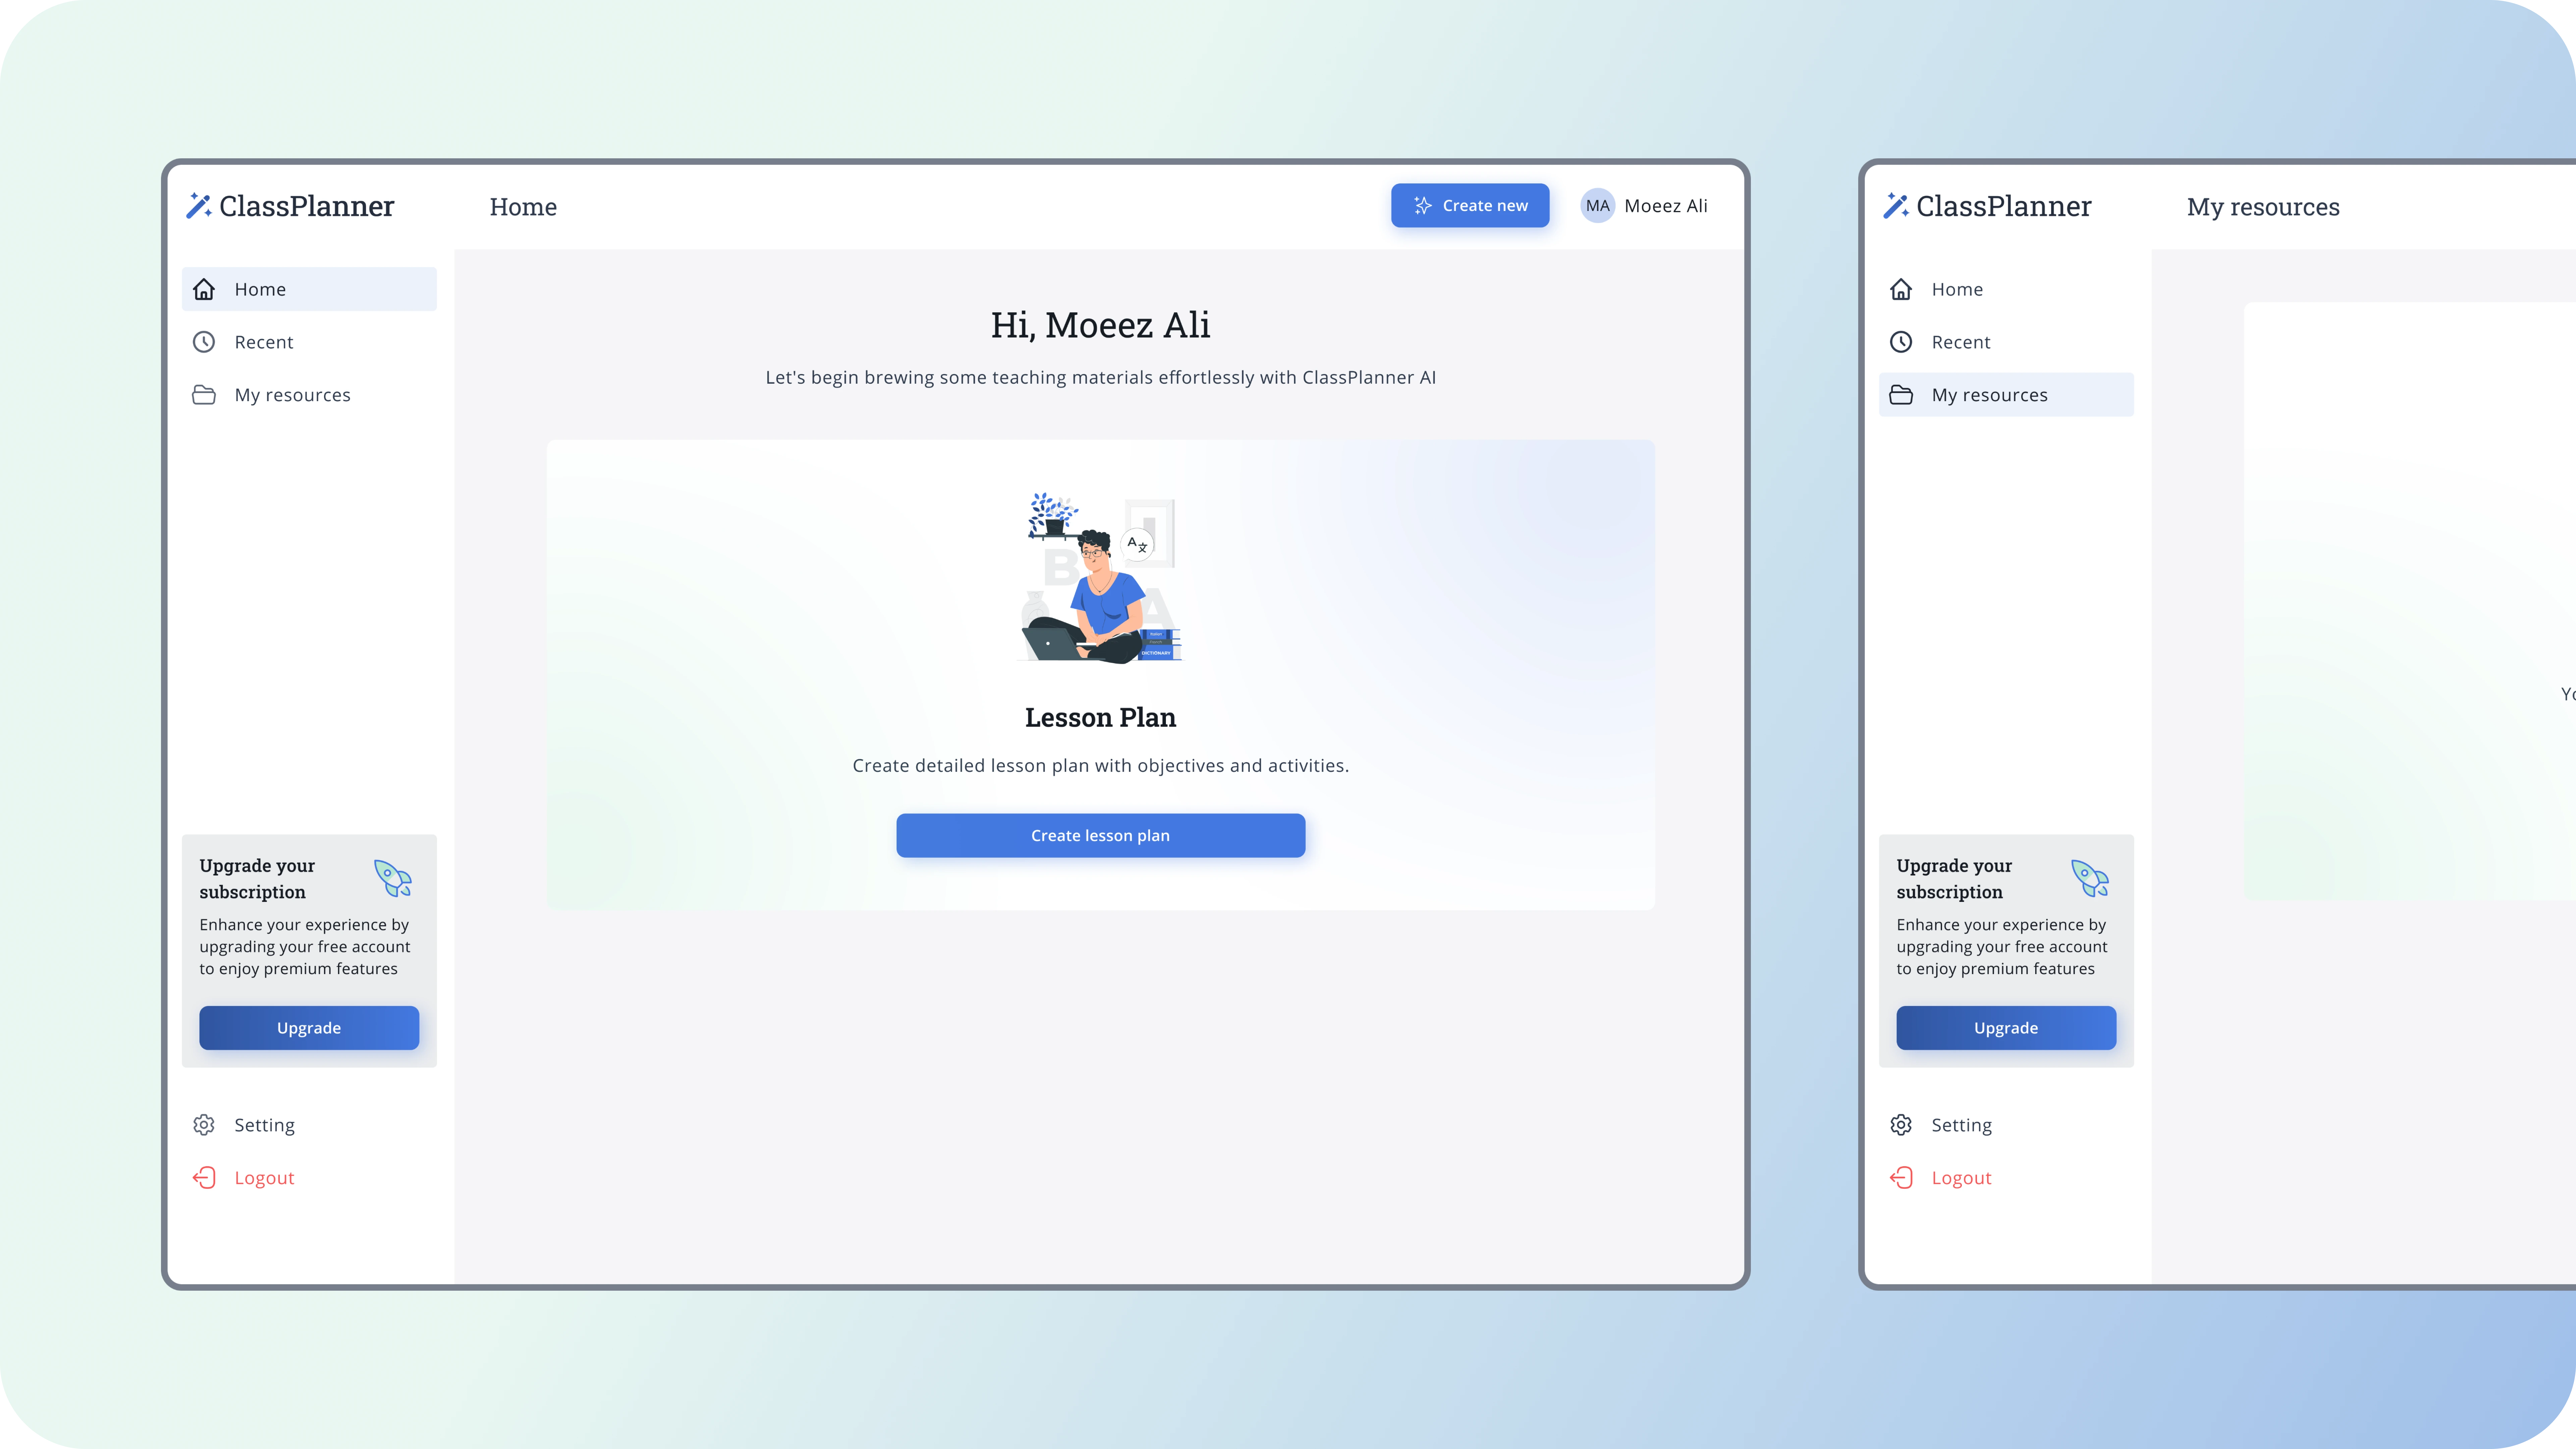Click the wand logo in My resources window
This screenshot has height=1449, width=2576.
[1896, 206]
